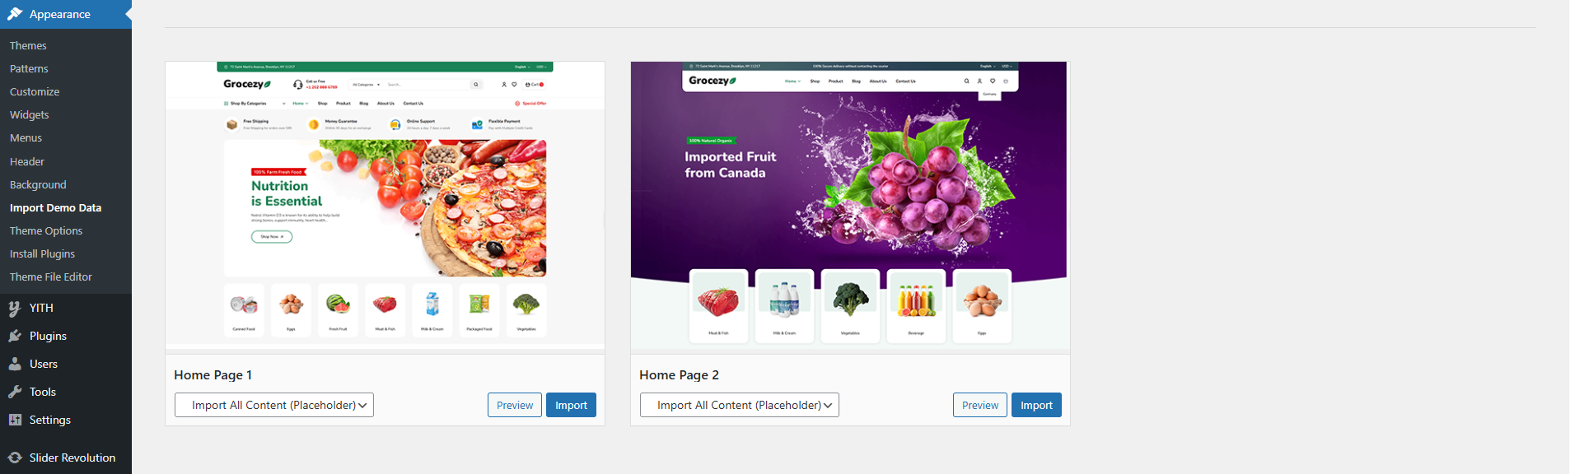Open Install Plugins page

point(42,253)
